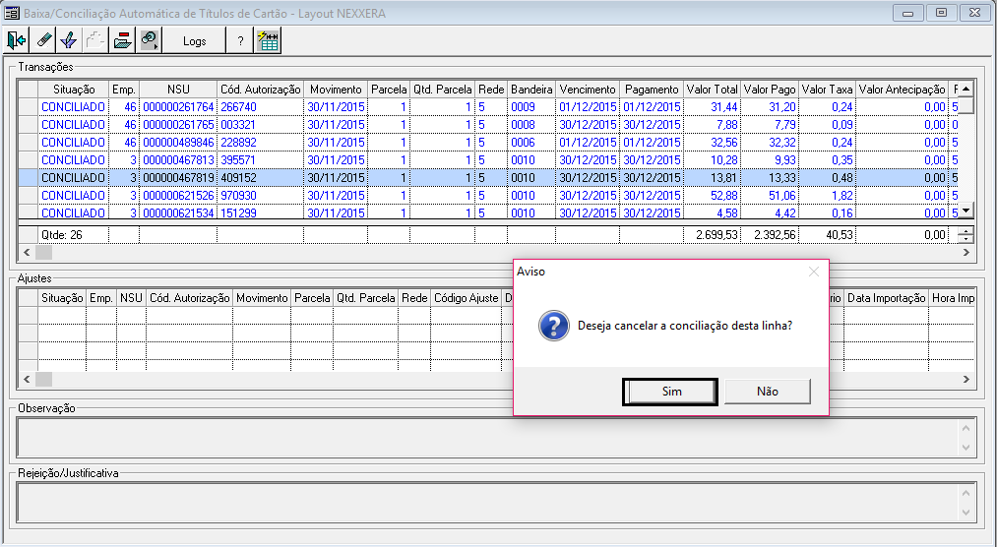
Task: Click right arrow of Transações horizontal scrollbar
Action: (x=966, y=252)
